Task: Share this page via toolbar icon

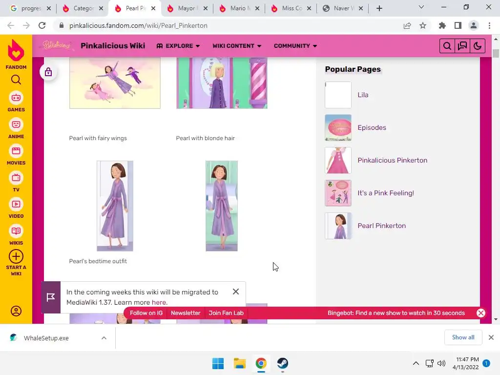Action: [407, 25]
